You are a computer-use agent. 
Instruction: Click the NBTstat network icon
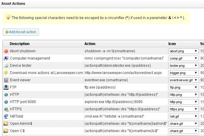click(x=6, y=116)
